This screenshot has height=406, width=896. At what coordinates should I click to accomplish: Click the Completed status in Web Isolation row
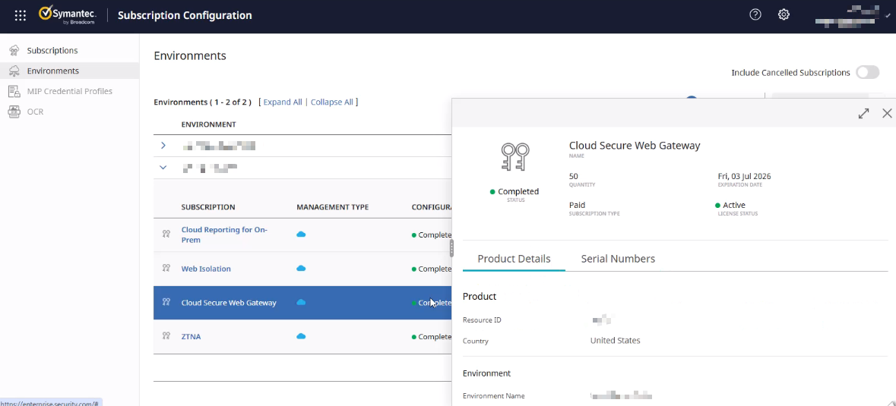(x=432, y=269)
